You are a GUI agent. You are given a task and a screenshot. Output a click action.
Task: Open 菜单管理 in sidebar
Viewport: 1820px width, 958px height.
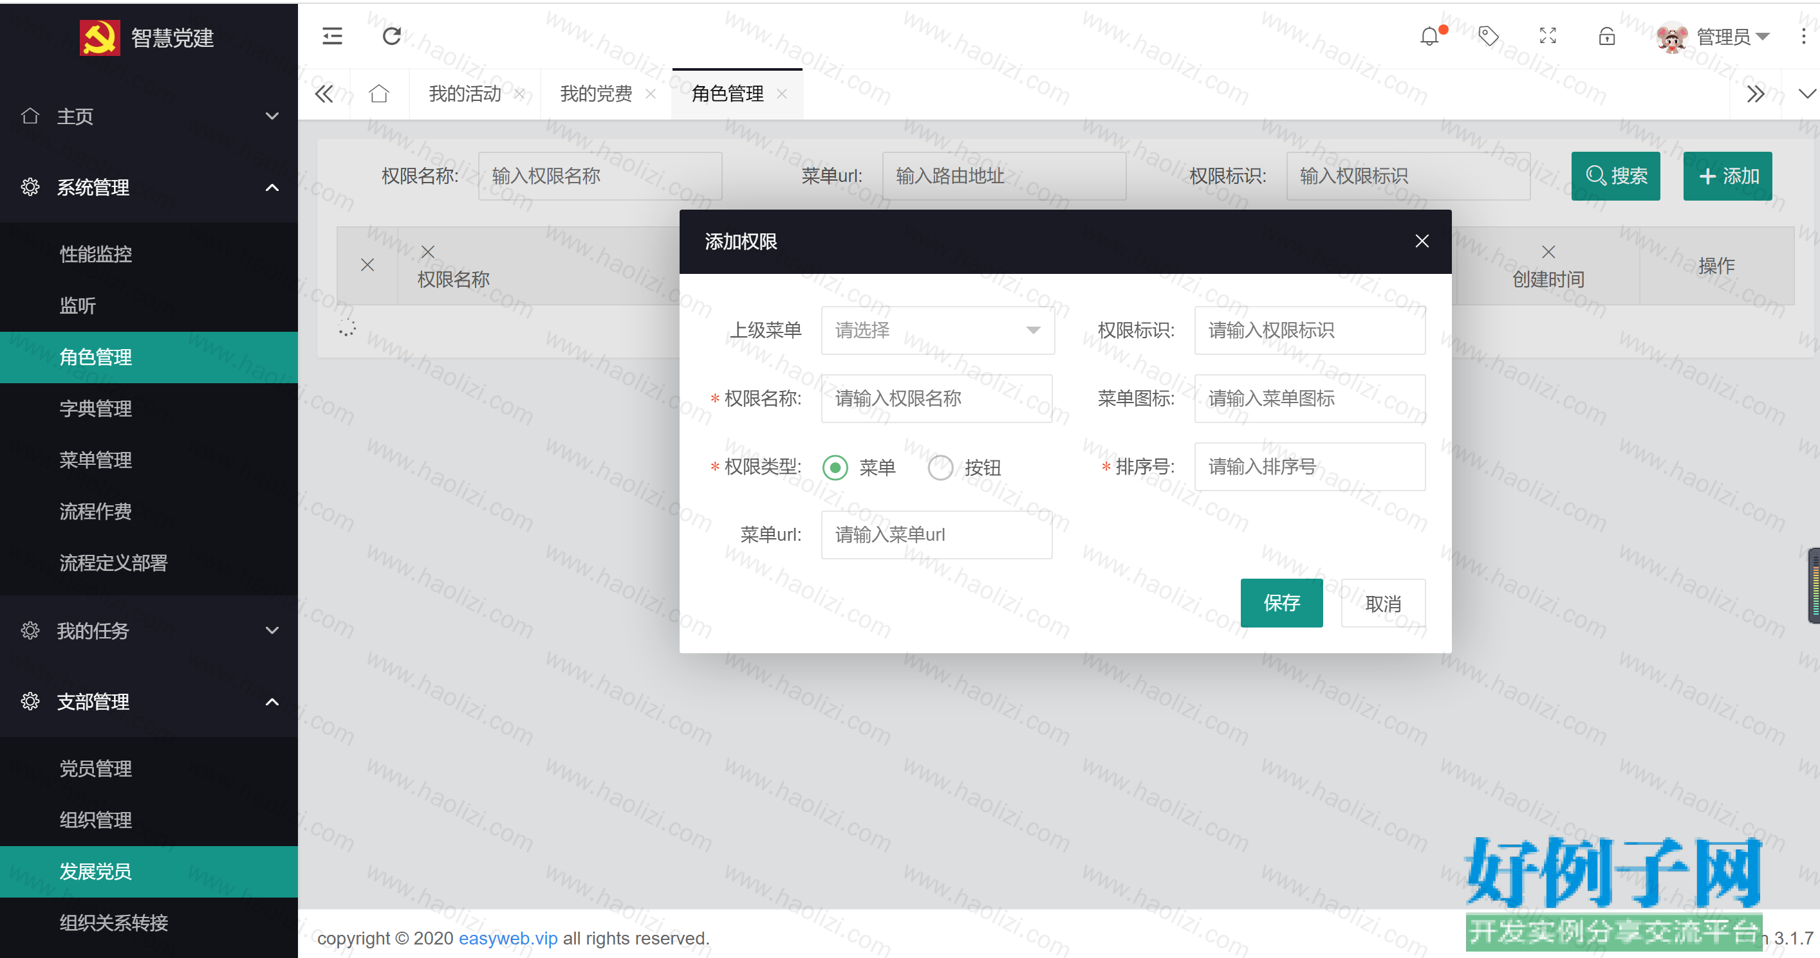click(x=149, y=460)
